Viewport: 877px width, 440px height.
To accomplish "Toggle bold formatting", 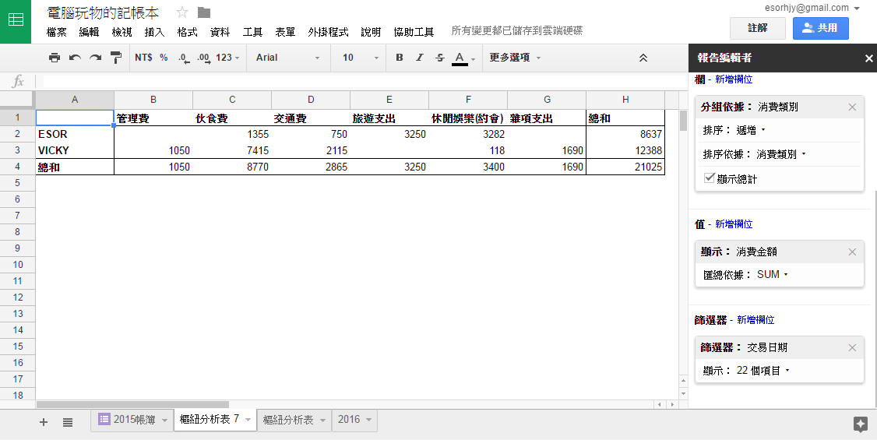I will tap(400, 58).
